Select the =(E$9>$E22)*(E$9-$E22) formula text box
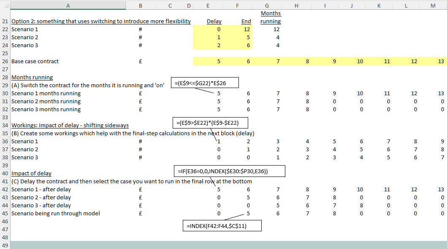 pos(210,123)
